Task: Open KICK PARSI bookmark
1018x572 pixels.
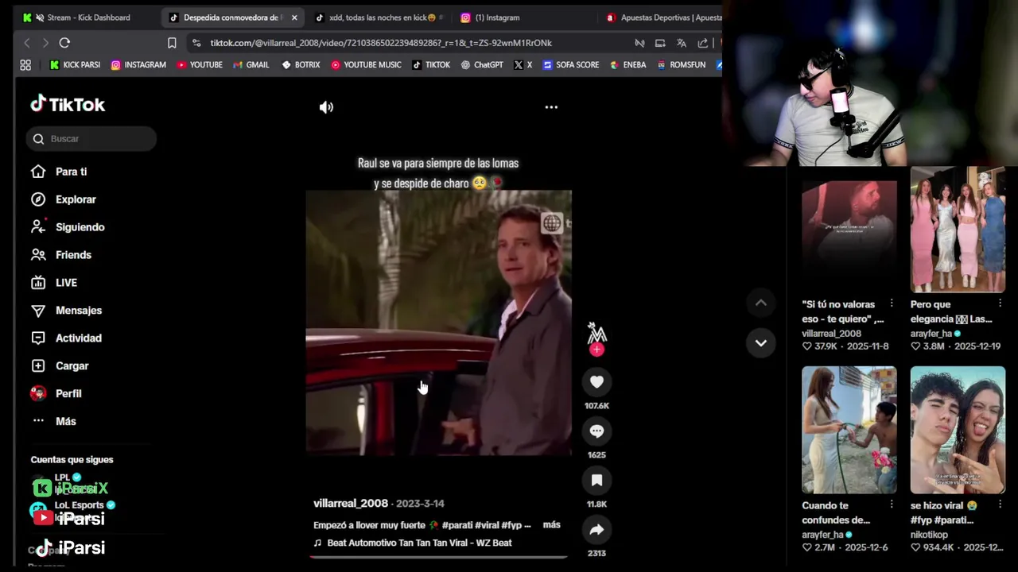Action: click(75, 65)
